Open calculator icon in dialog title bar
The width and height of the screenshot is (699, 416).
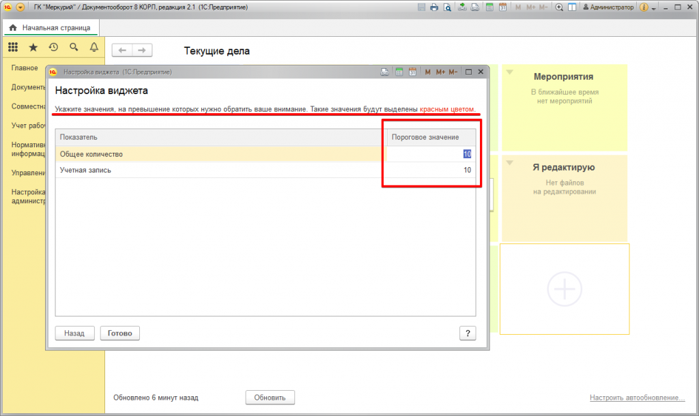[399, 72]
